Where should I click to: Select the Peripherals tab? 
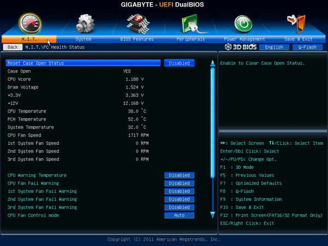pyautogui.click(x=191, y=39)
